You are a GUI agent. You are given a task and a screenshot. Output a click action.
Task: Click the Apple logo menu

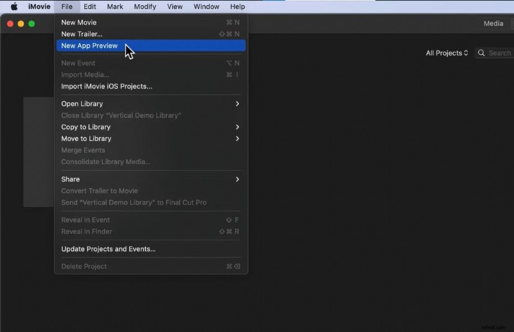[x=13, y=6]
